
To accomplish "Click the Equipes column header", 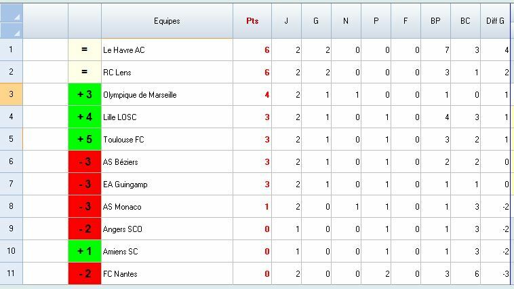I will click(167, 21).
